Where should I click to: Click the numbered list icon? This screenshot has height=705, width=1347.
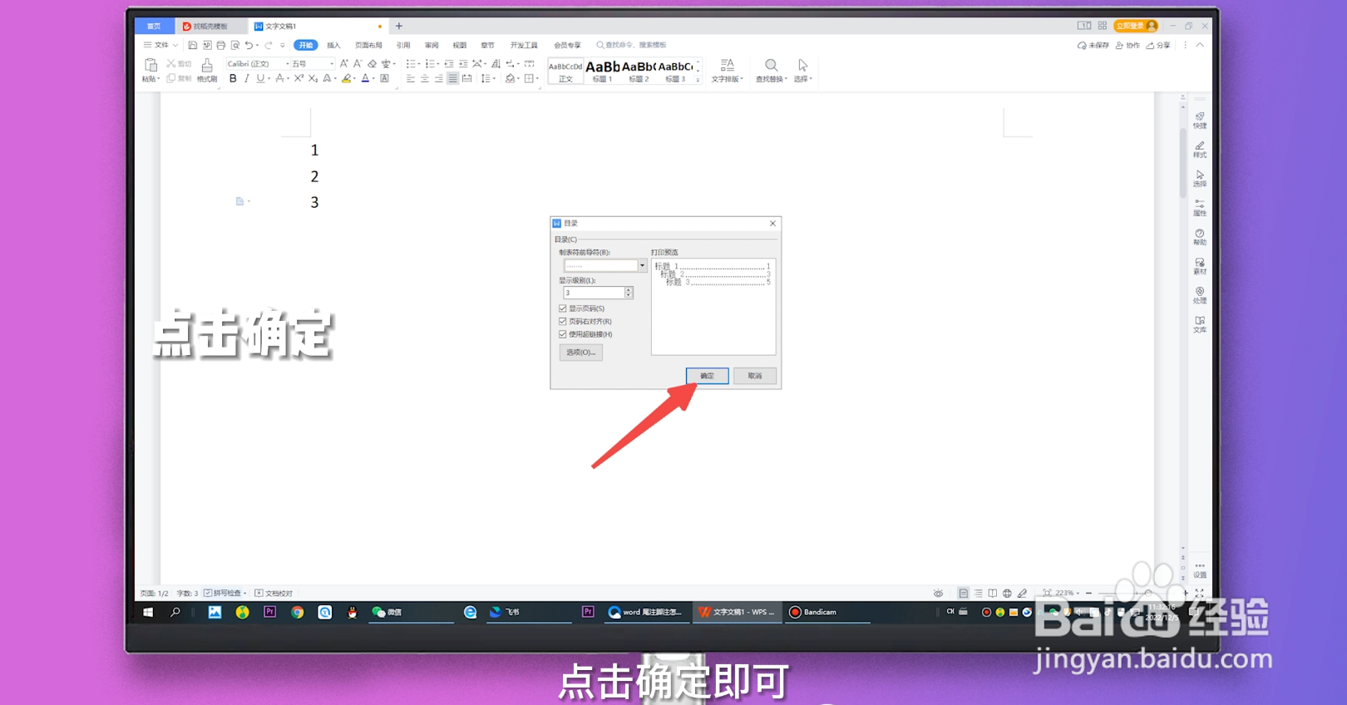(x=430, y=63)
